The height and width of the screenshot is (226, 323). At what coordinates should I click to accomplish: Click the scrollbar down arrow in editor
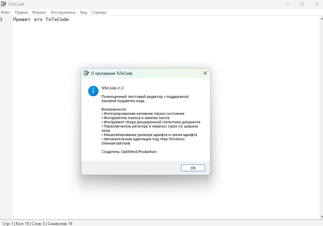[x=322, y=217]
